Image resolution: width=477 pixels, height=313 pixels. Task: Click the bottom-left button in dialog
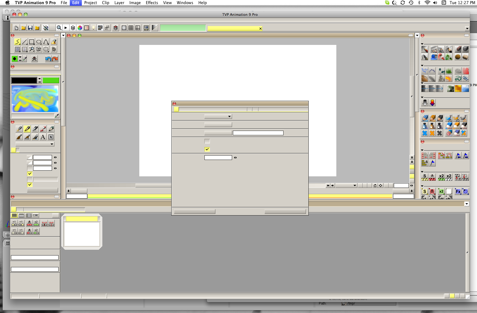(195, 211)
